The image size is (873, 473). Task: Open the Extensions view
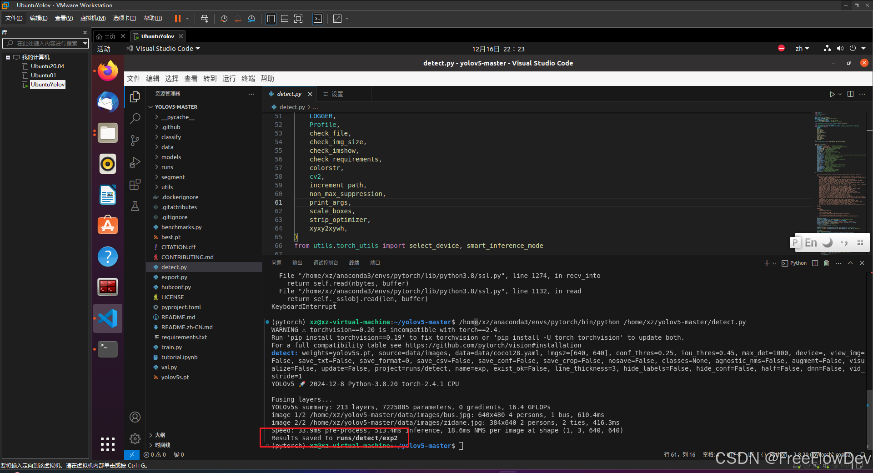coord(135,184)
